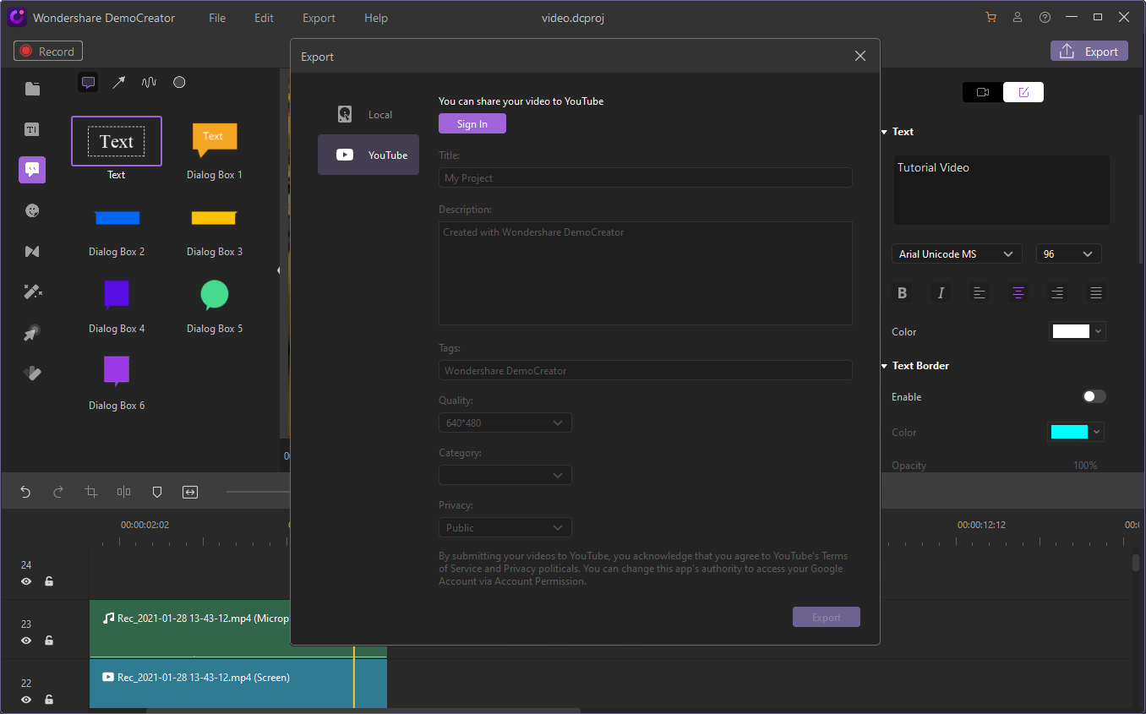The width and height of the screenshot is (1146, 714).
Task: Open the Arial Unicode MS font dropdown
Action: tap(957, 254)
